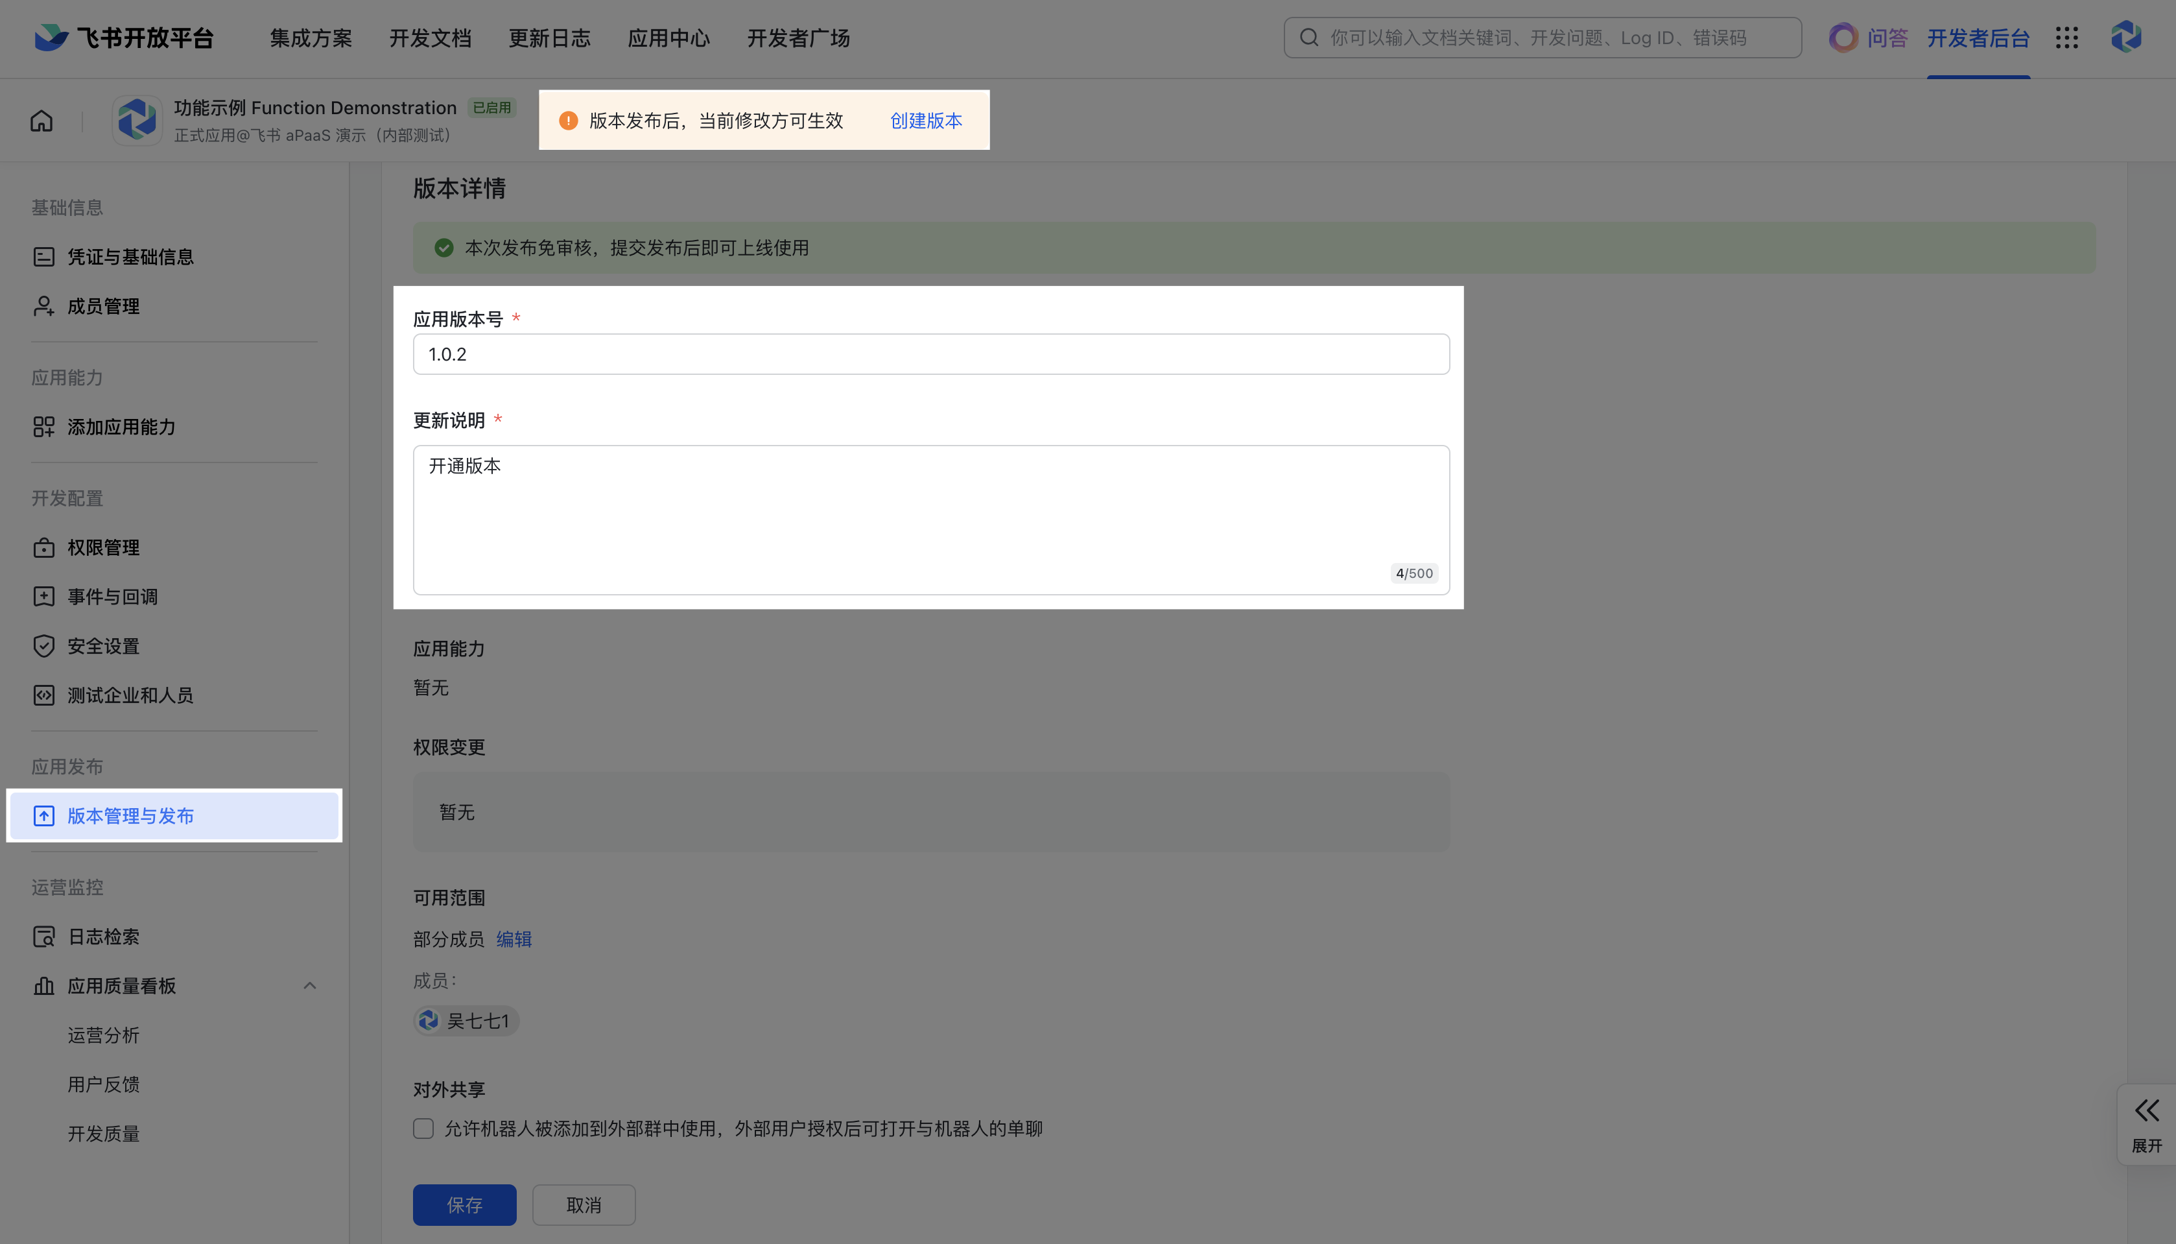
Task: Open the home icon in breadcrumb bar
Action: 42,121
